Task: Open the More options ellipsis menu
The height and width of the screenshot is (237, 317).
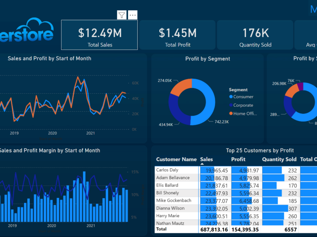Action: (133, 15)
